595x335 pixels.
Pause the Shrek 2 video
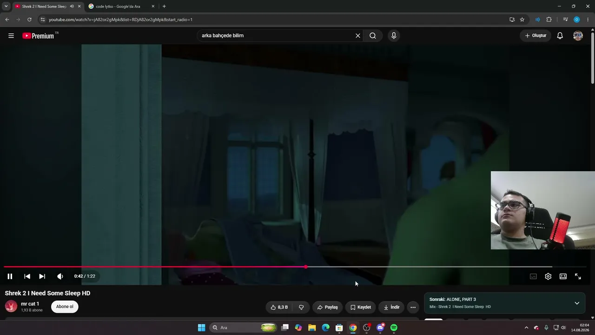10,276
